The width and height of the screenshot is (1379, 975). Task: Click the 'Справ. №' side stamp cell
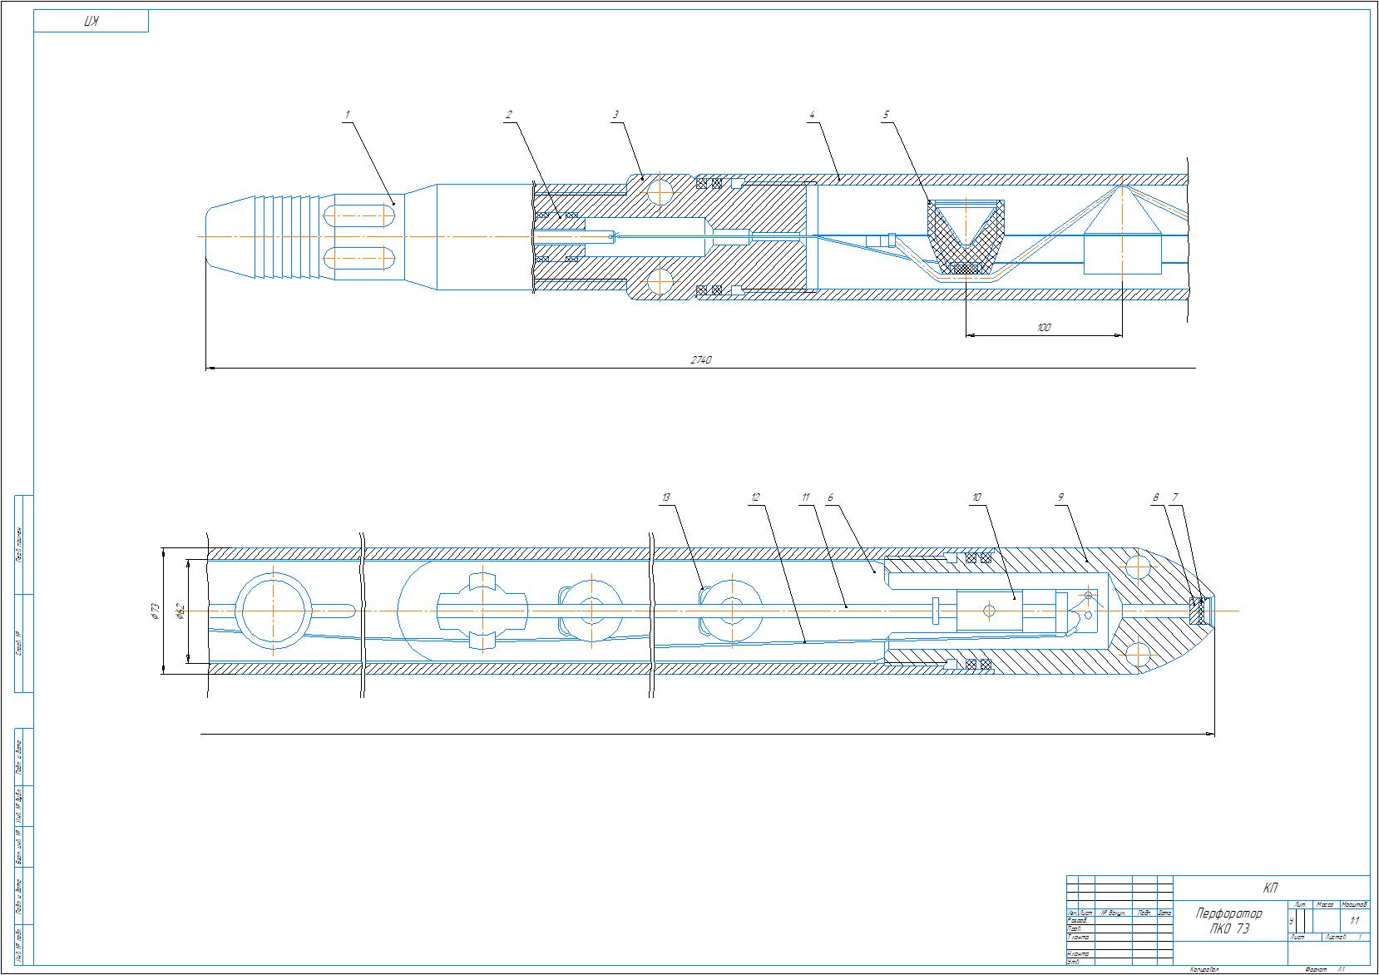[19, 643]
